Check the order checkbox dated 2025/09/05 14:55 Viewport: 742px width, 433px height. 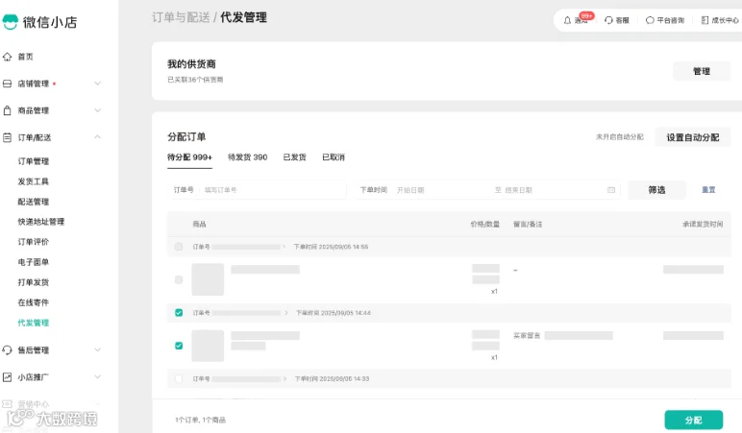click(179, 247)
